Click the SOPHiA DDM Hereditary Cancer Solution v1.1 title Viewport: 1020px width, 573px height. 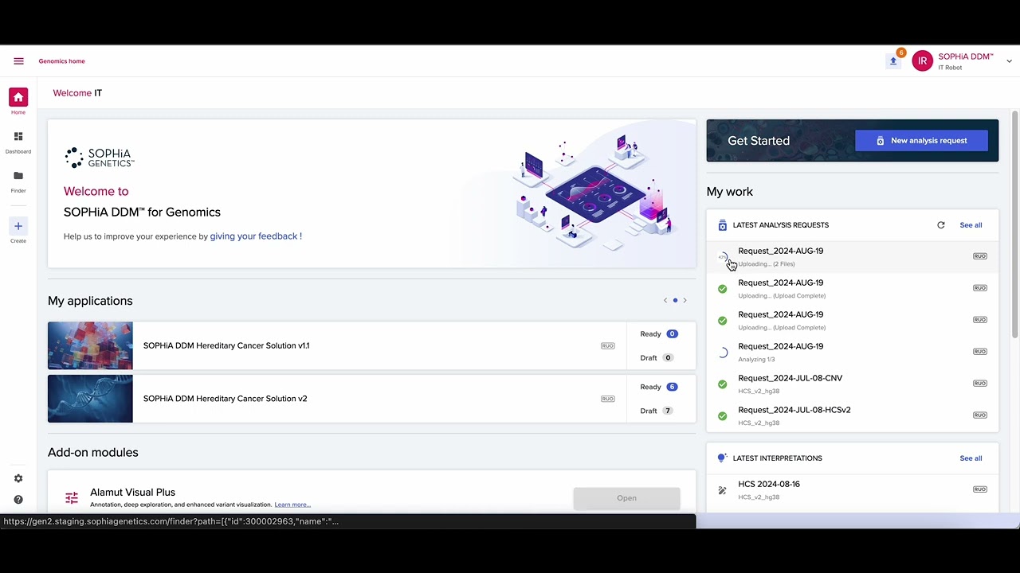pos(226,346)
